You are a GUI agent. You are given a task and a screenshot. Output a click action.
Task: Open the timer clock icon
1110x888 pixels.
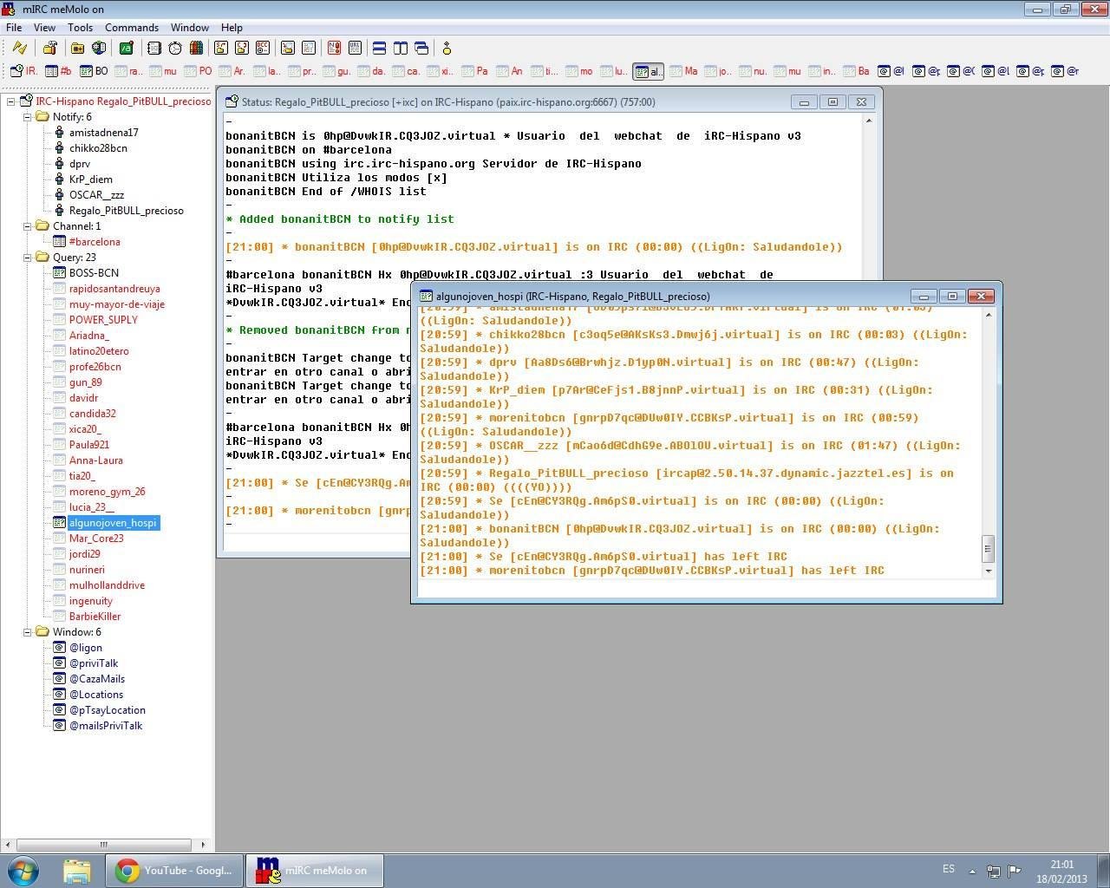tap(174, 48)
